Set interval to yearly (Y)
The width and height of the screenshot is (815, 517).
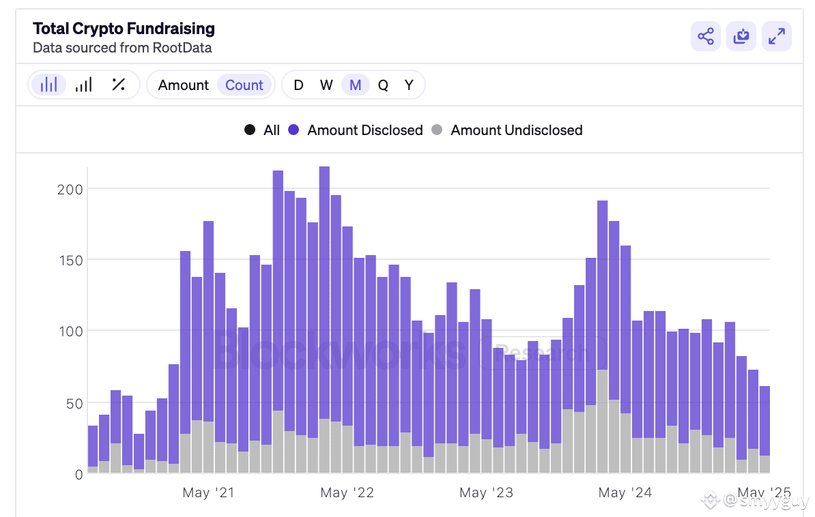pyautogui.click(x=409, y=85)
